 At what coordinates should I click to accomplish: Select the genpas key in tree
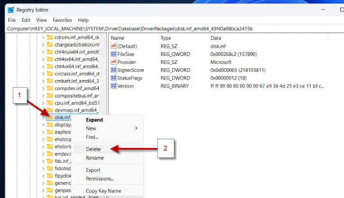click(x=63, y=190)
